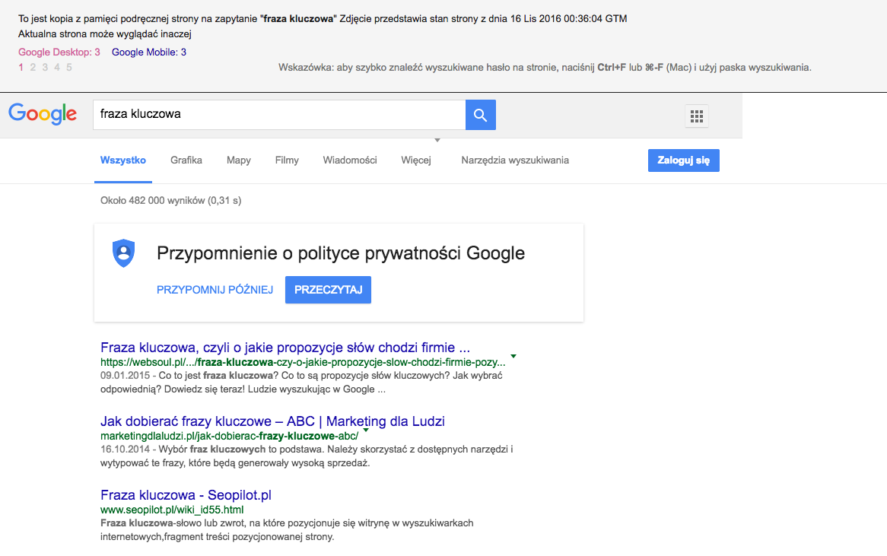
Task: Expand the marketingdlaludzi.pl result dropdown arrow
Action: coord(366,430)
